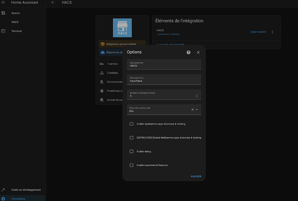The height and width of the screenshot is (201, 298).
Task: Click the Side panel icon field
Action: tap(164, 79)
